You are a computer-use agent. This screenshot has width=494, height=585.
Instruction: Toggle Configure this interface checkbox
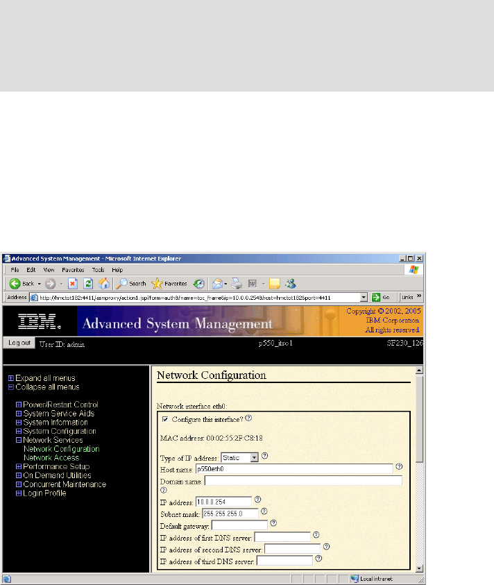165,419
